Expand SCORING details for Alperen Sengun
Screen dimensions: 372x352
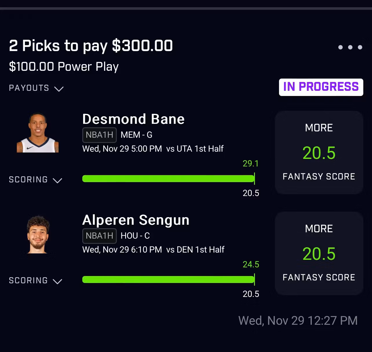35,281
